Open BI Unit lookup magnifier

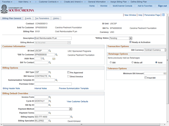[50, 51]
